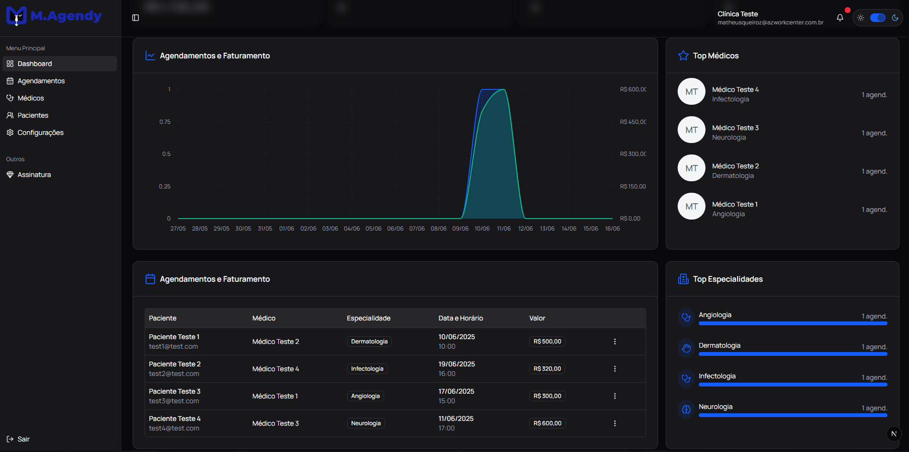Open the notifications bell icon
Screen dimensions: 909x452
(x=840, y=17)
